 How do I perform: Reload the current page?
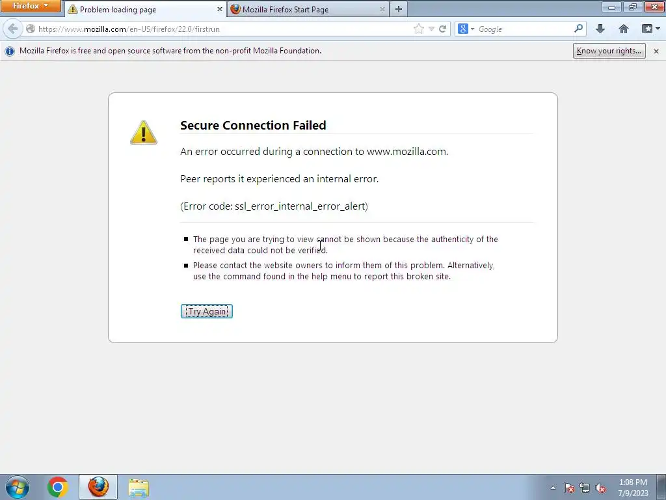[x=442, y=29]
